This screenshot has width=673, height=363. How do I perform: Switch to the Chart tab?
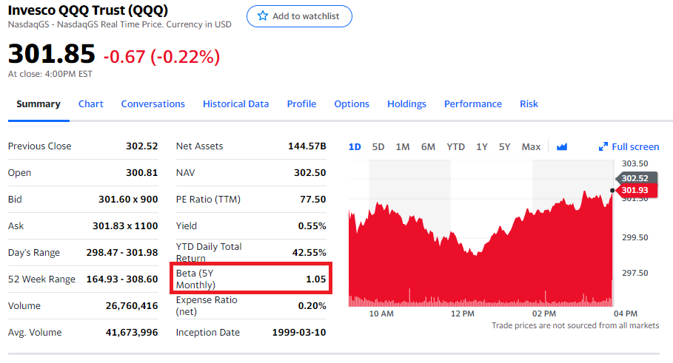[x=90, y=104]
